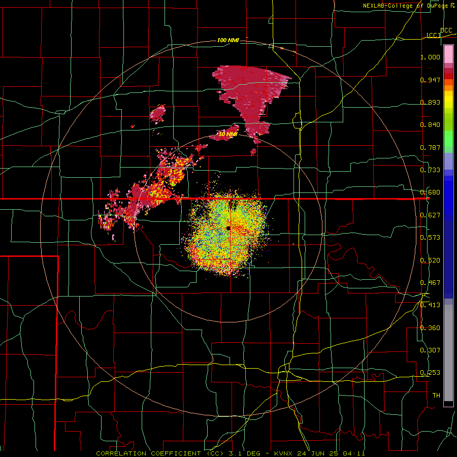Click the 0.840 scale value
Image resolution: width=457 pixels, height=457 pixels.
point(430,125)
